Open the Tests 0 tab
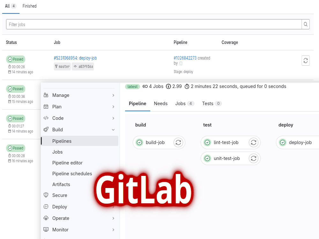The width and height of the screenshot is (319, 239). pyautogui.click(x=212, y=104)
